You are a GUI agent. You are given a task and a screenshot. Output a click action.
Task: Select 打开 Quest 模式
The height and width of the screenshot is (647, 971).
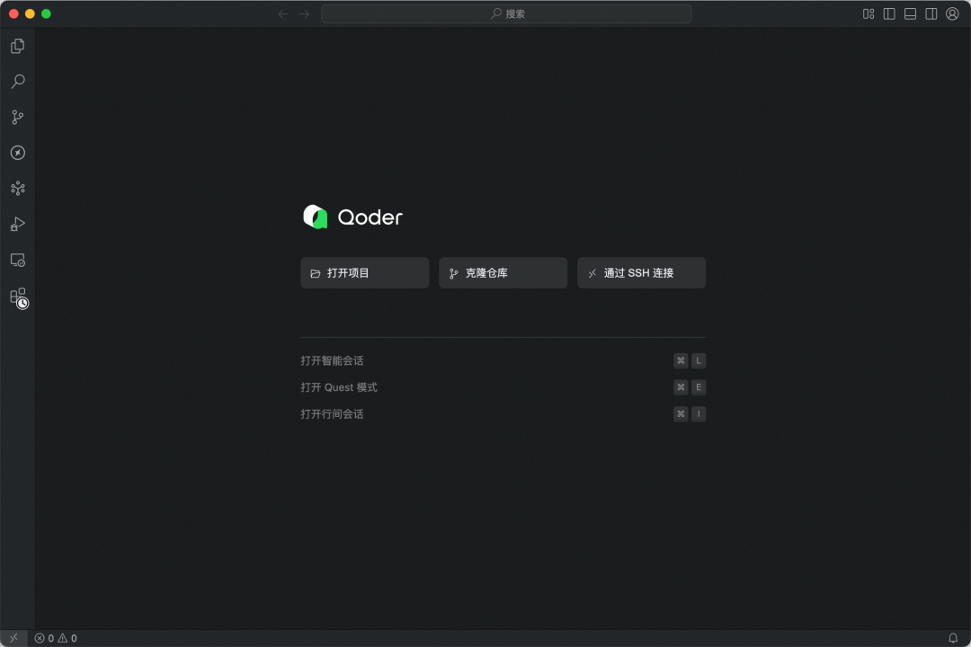(503, 387)
